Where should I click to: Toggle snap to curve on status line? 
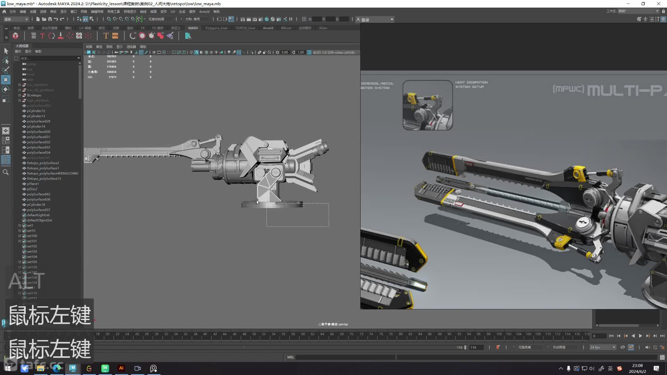pos(115,19)
